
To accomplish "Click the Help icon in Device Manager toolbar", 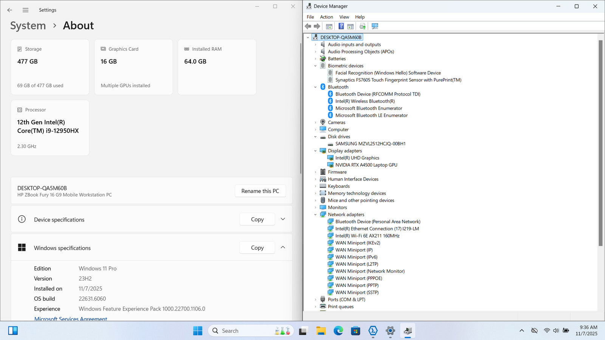I will coord(341,26).
